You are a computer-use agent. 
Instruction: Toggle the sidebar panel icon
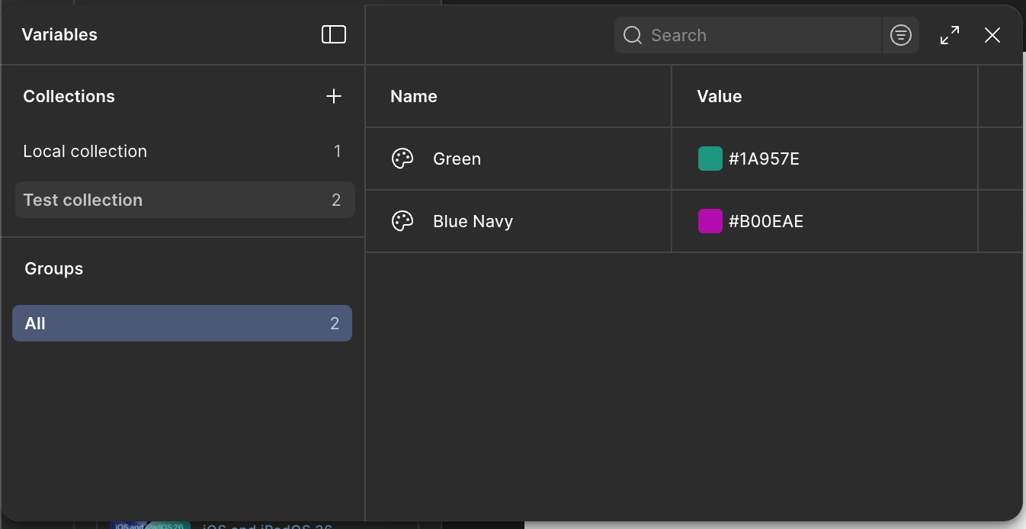[334, 34]
